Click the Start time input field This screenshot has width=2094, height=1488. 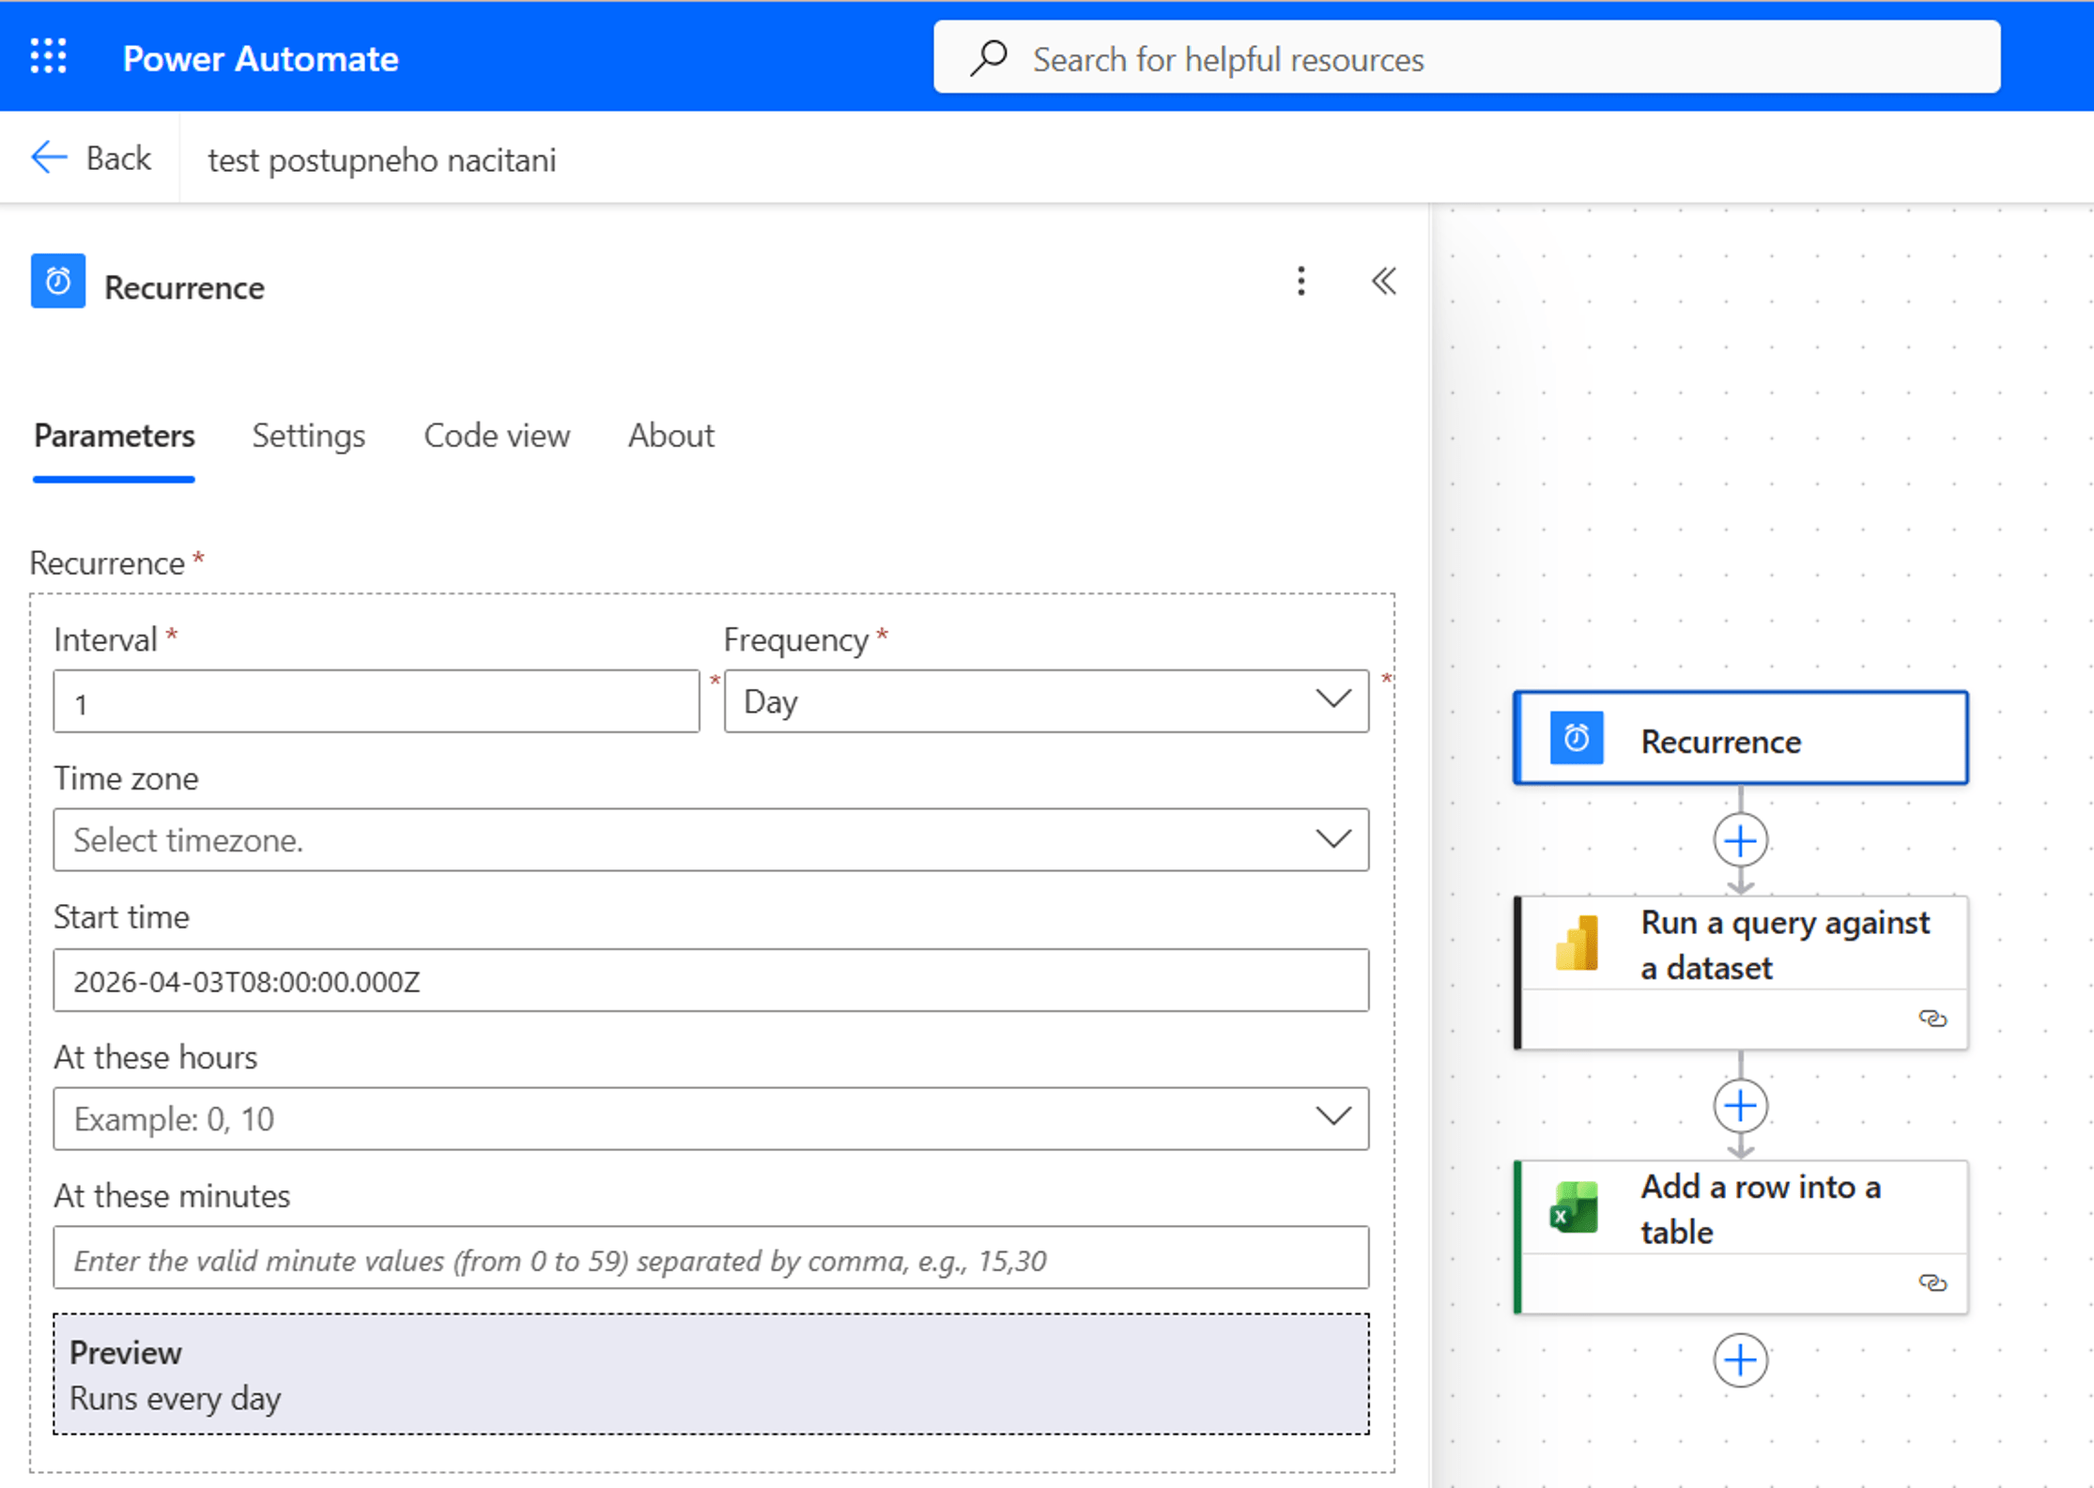710,981
